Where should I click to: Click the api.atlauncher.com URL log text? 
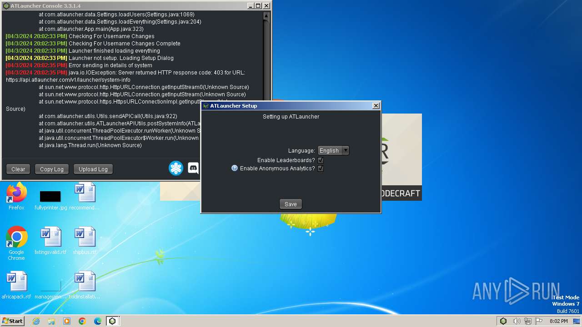[x=68, y=80]
